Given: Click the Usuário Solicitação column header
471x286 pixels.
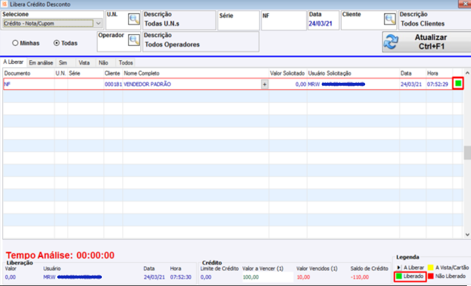Looking at the screenshot, I should pos(353,74).
